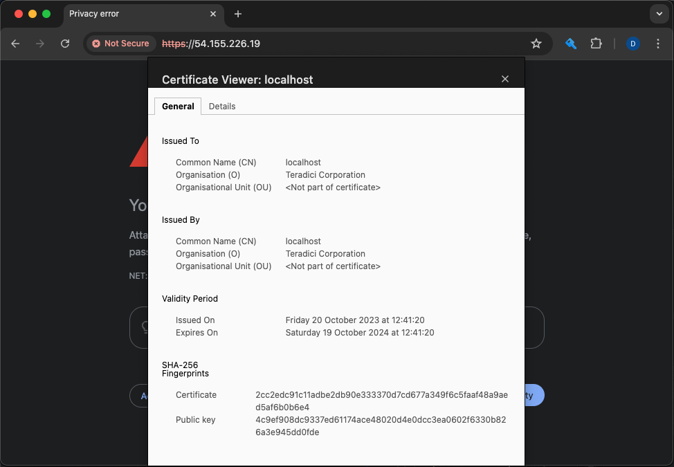The image size is (674, 467).
Task: Open the profile avatar labelled D
Action: [x=632, y=44]
